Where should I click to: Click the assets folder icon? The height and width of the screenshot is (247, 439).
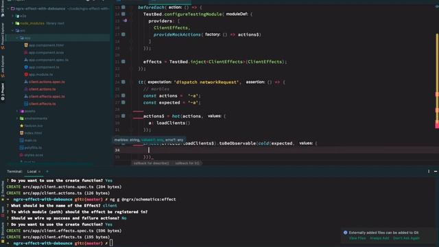point(21,111)
